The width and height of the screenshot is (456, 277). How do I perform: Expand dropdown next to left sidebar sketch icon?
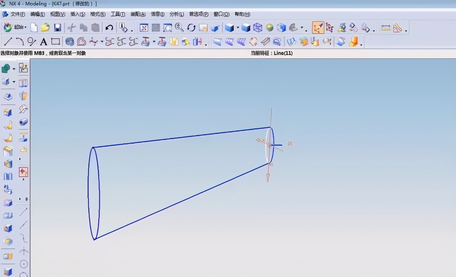click(14, 69)
